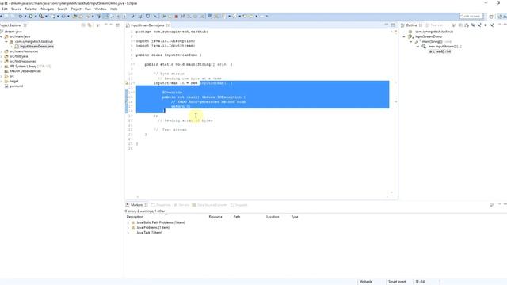
Task: Sort markers by Path column
Action: 237,217
